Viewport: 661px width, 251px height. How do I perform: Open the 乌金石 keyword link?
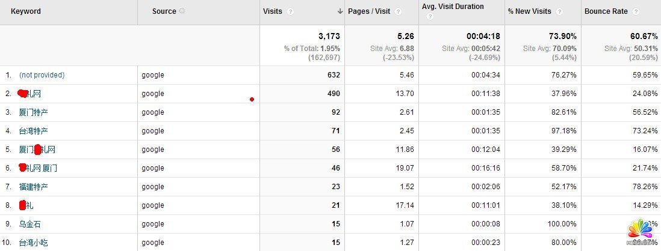pyautogui.click(x=29, y=224)
